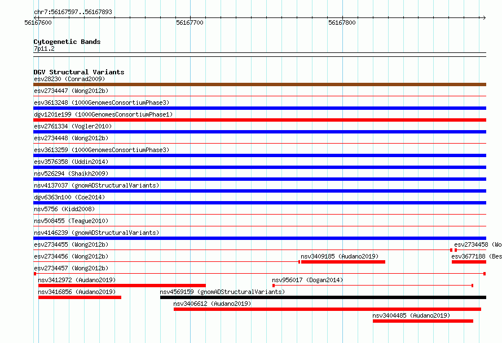Select the blue esv3613248 variant bar
502x343 pixels.
point(259,108)
